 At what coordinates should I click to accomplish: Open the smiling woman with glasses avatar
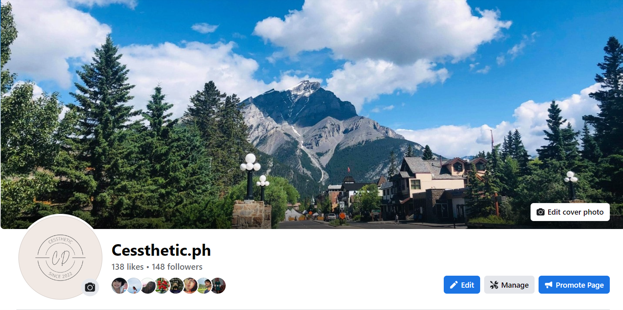pos(190,286)
